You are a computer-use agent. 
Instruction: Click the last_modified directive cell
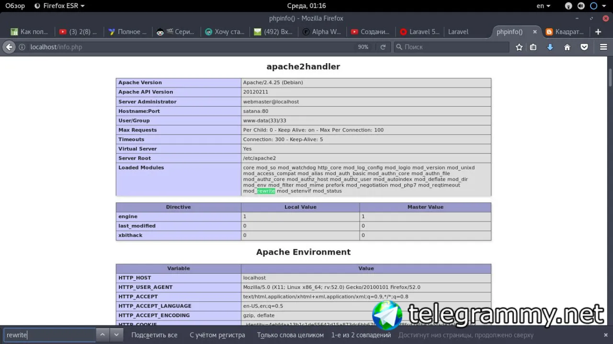tap(179, 226)
